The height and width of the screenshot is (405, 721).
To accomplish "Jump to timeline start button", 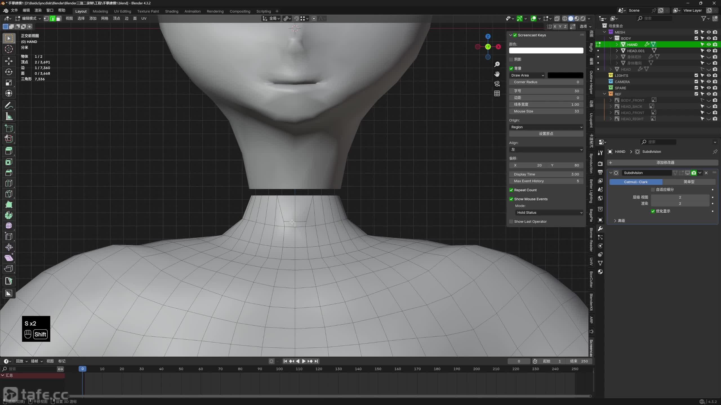I will tap(285, 361).
